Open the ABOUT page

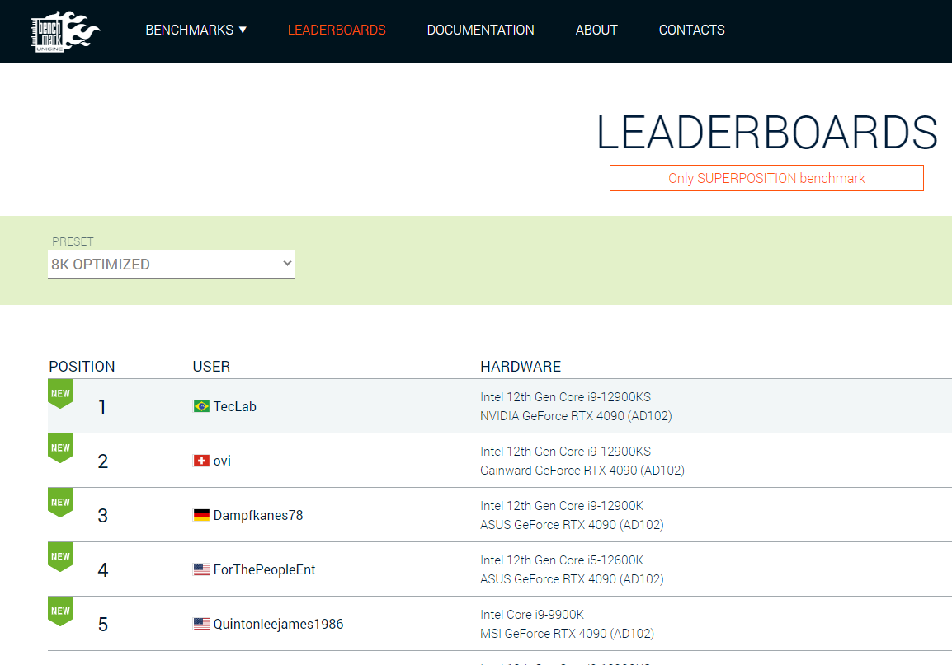coord(596,30)
